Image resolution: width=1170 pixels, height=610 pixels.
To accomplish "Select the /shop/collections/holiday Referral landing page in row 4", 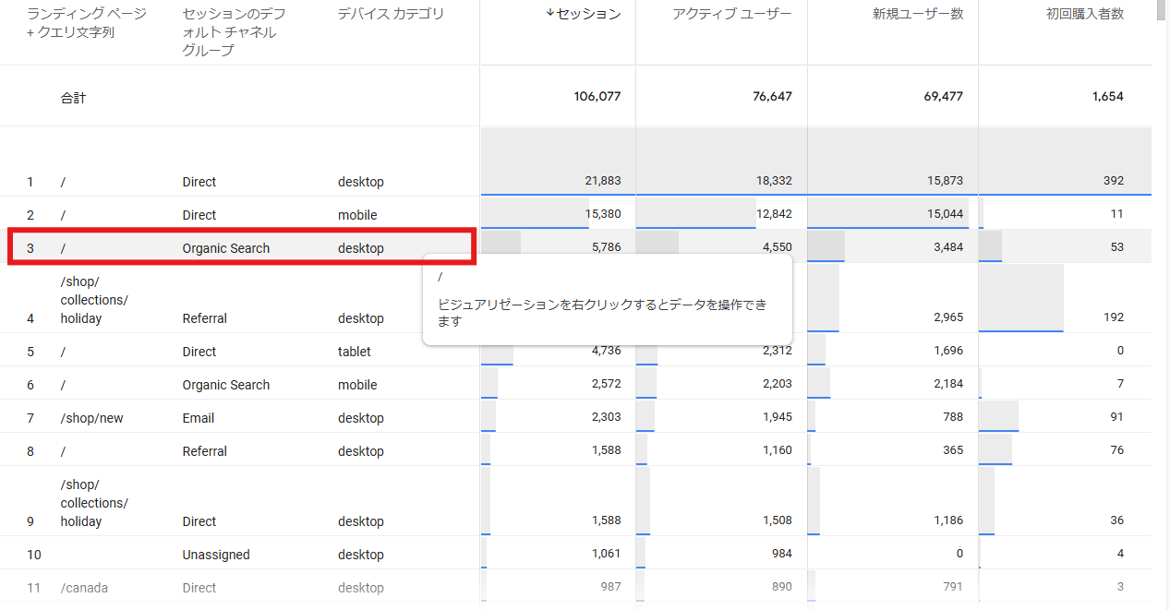I will (94, 300).
